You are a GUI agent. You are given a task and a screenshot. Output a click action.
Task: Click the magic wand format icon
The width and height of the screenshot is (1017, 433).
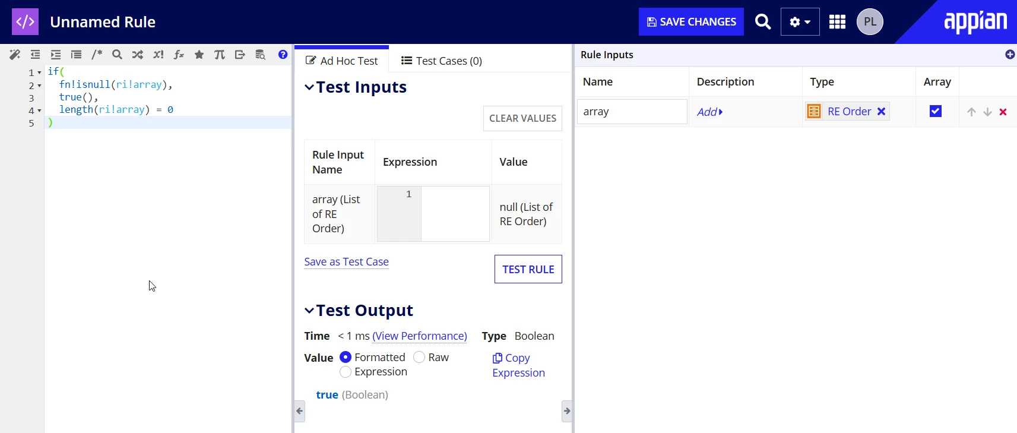tap(15, 55)
